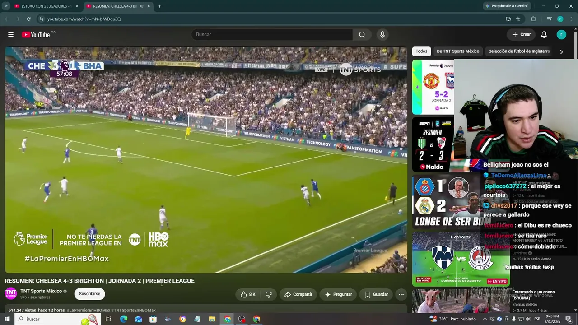Click the Compartir share button
The image size is (578, 325).
pyautogui.click(x=298, y=294)
